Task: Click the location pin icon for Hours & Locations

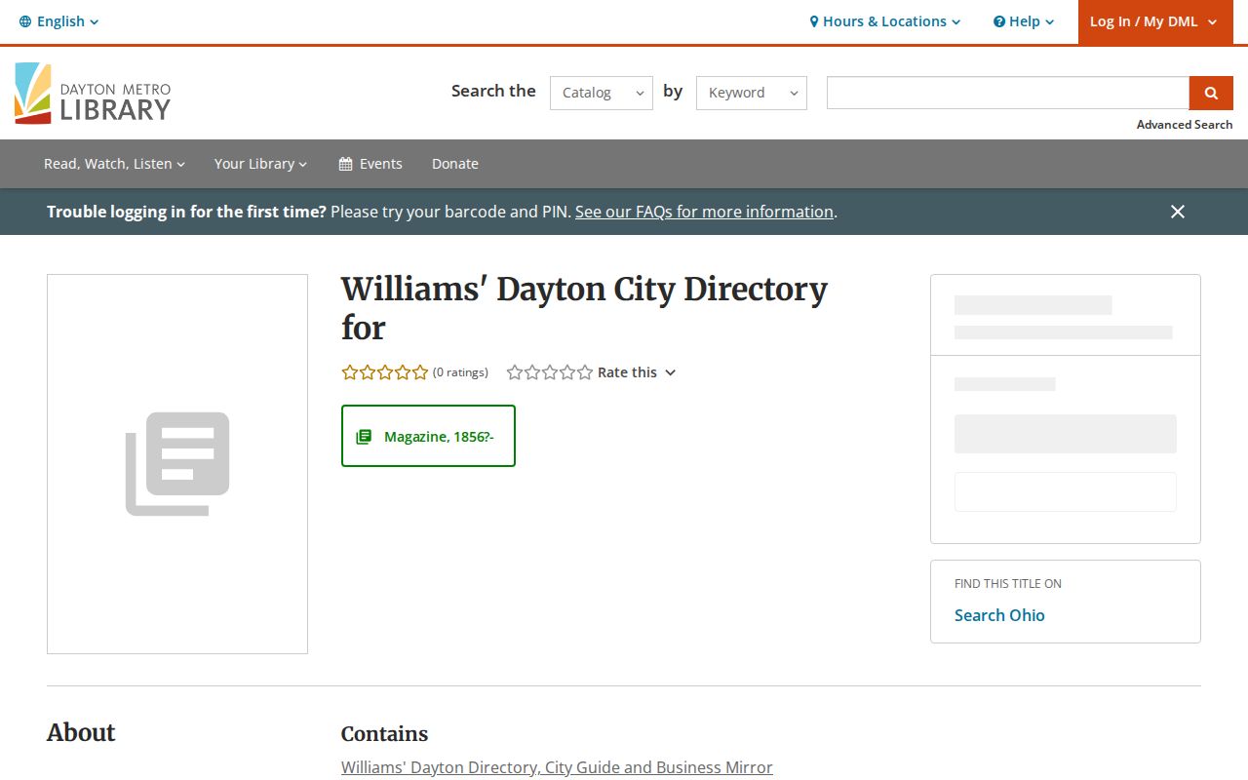Action: (814, 21)
